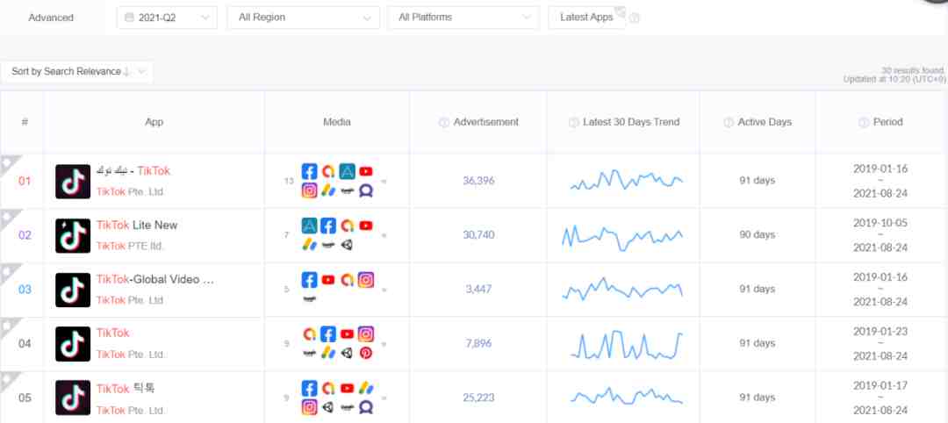Expand media list arrow in the TikTok 틱톡 row
Viewport: 948px width, 423px height.
click(x=384, y=398)
